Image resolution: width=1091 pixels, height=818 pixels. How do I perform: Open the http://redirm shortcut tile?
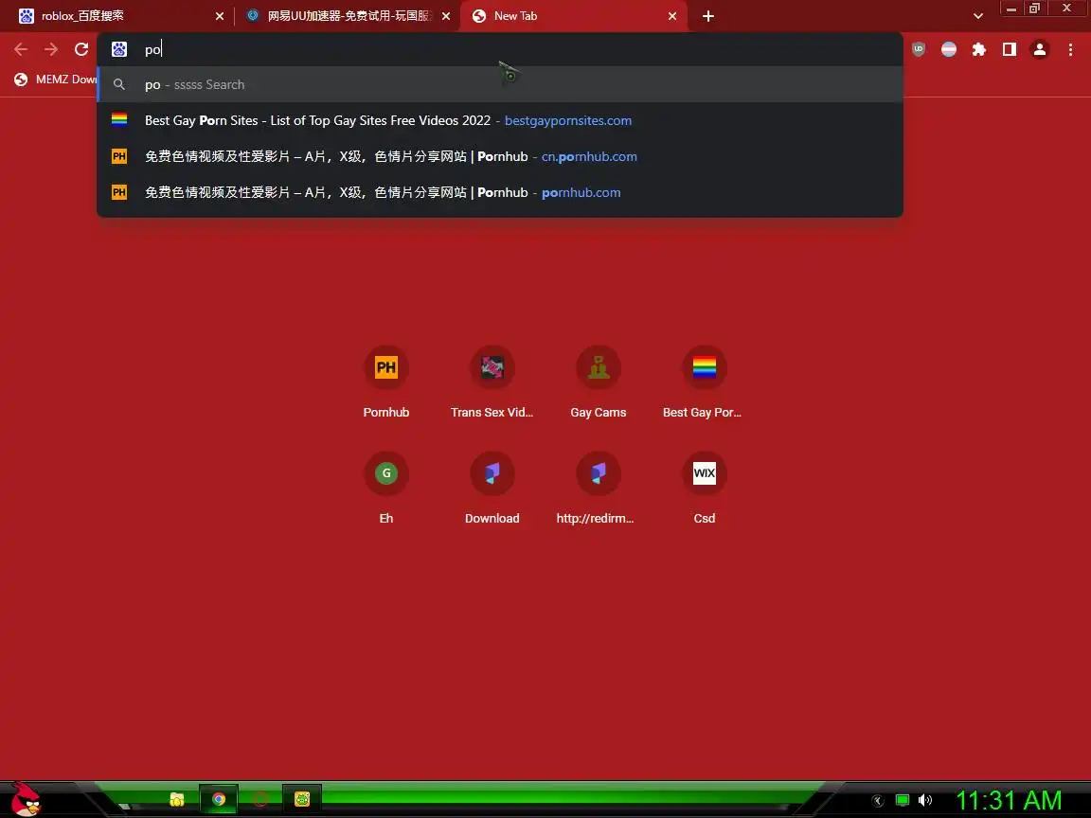tap(599, 489)
